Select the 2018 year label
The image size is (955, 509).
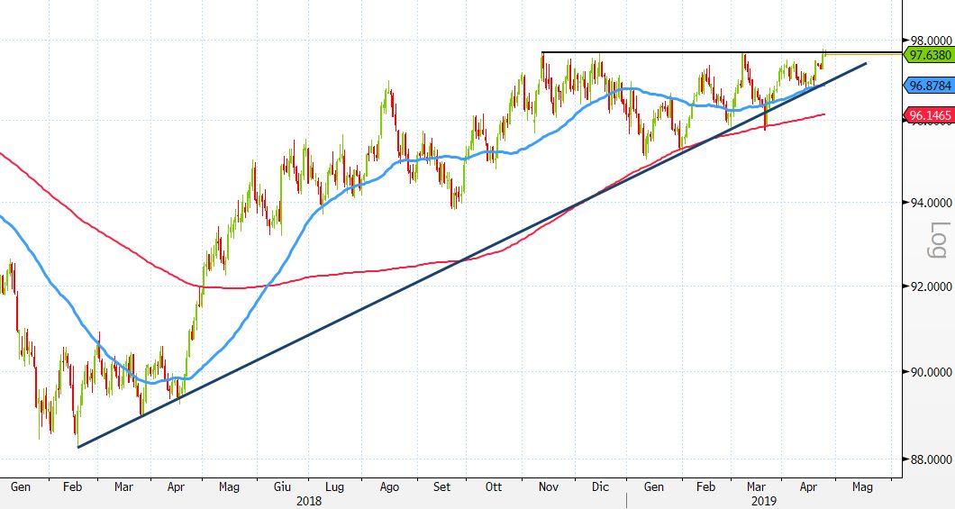(x=308, y=499)
